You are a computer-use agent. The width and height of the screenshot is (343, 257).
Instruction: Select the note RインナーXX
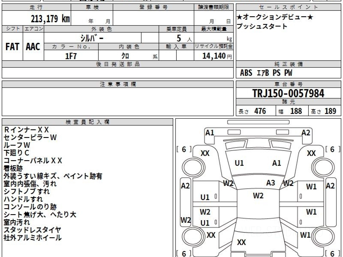tap(26, 130)
